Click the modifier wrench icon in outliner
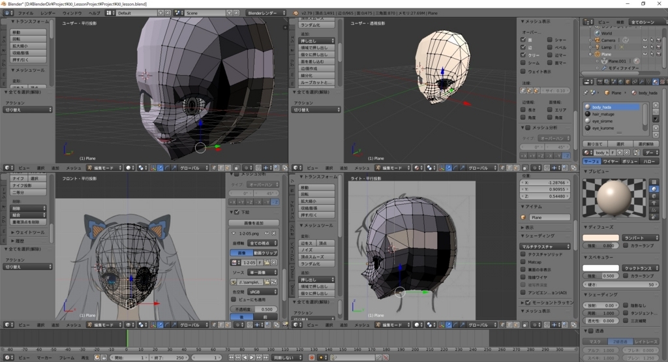Viewport: 668px width, 362px height. (x=604, y=68)
